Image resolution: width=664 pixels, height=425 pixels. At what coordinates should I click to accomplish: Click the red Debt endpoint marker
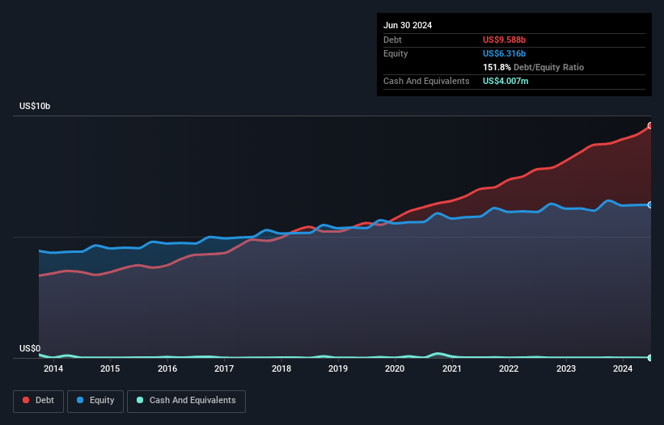coord(650,125)
